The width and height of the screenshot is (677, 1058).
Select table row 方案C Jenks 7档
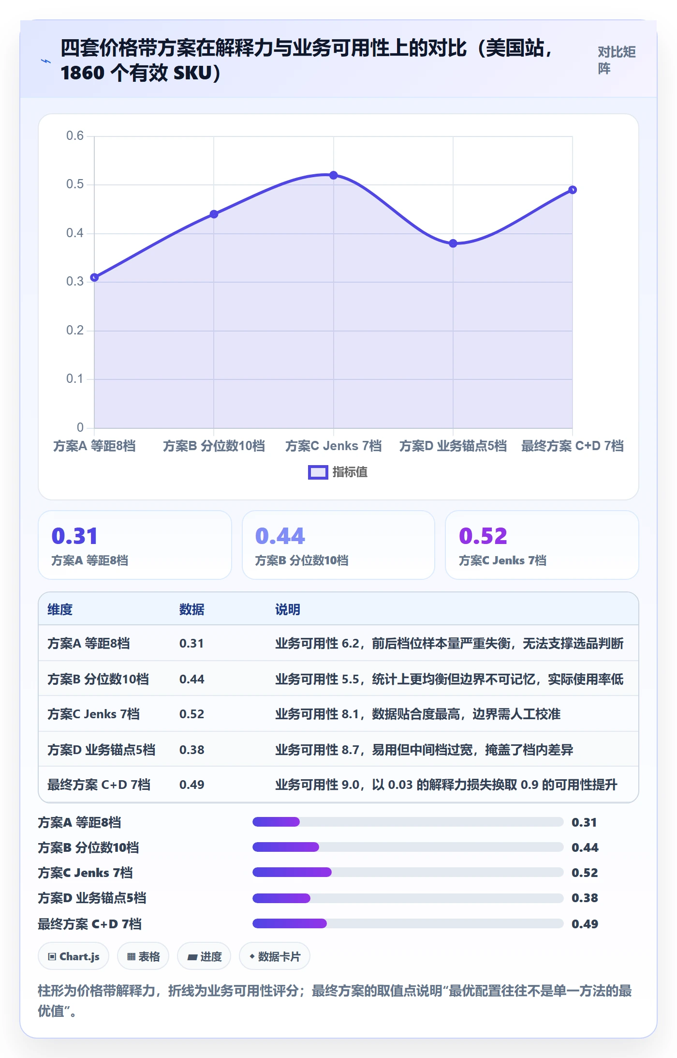coord(338,714)
